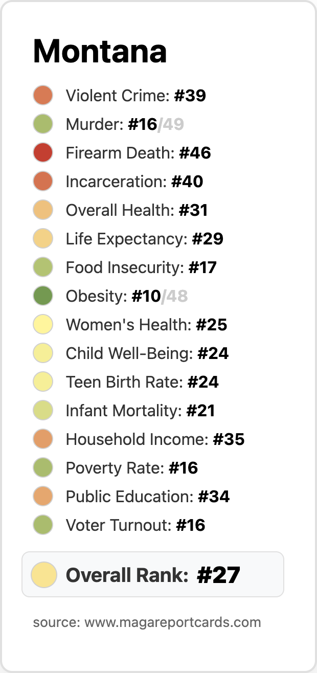317x673 pixels.
Task: Click the Infant Mortality #21 label
Action: click(x=141, y=411)
